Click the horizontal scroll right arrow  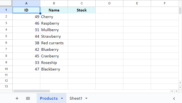tap(177, 91)
